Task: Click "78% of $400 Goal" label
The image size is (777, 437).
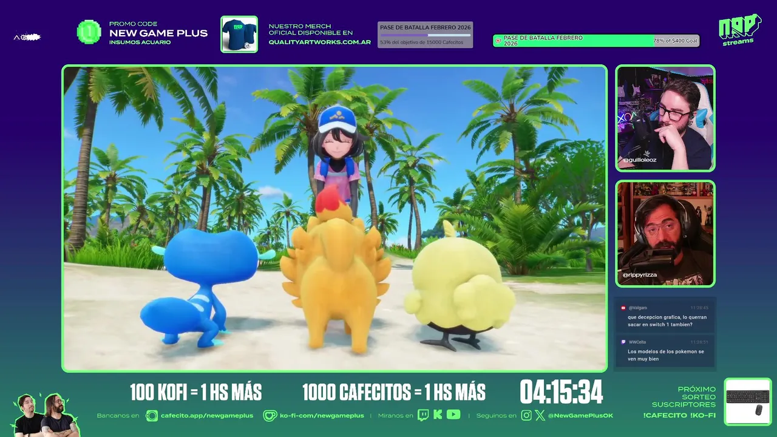Action: (x=676, y=41)
